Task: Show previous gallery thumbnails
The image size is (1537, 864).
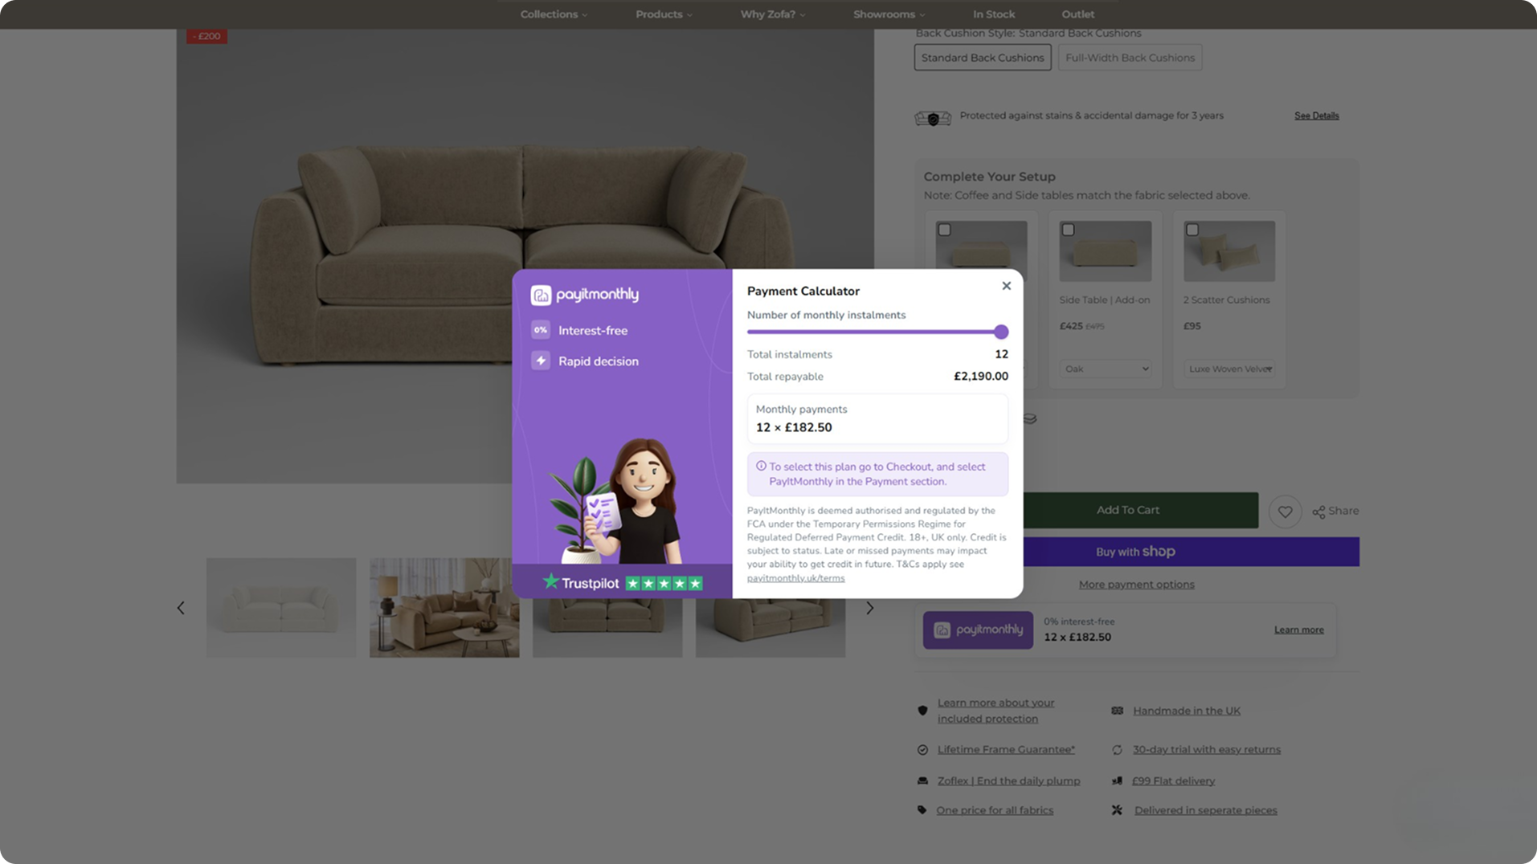Action: tap(181, 608)
